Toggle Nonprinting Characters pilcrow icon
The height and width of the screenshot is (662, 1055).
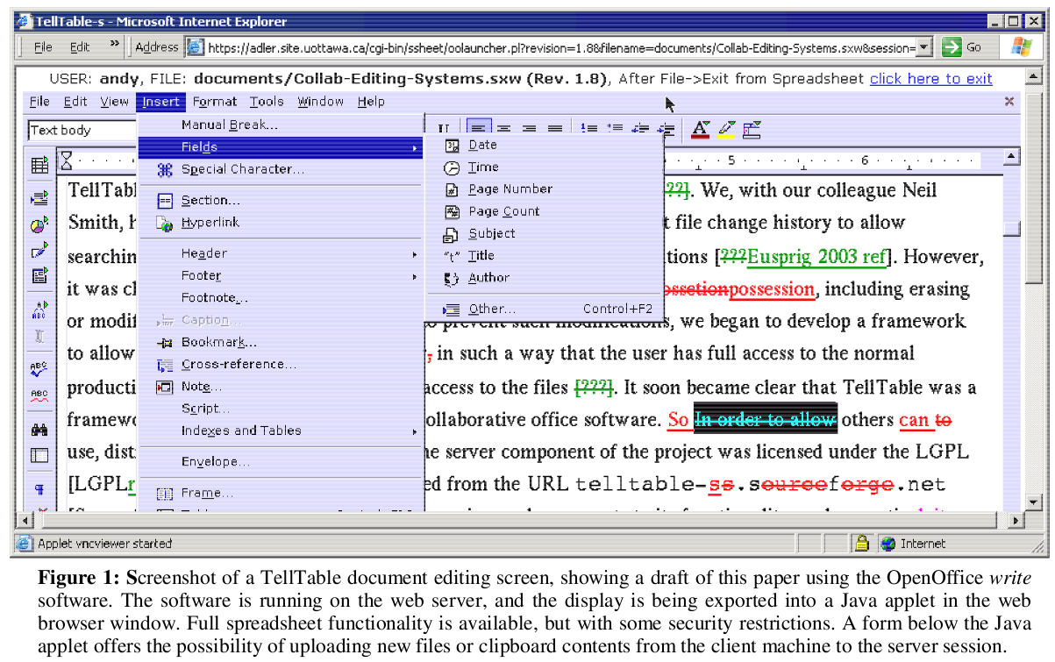pos(39,489)
